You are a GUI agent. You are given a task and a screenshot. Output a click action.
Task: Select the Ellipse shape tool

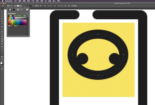coord(2,54)
